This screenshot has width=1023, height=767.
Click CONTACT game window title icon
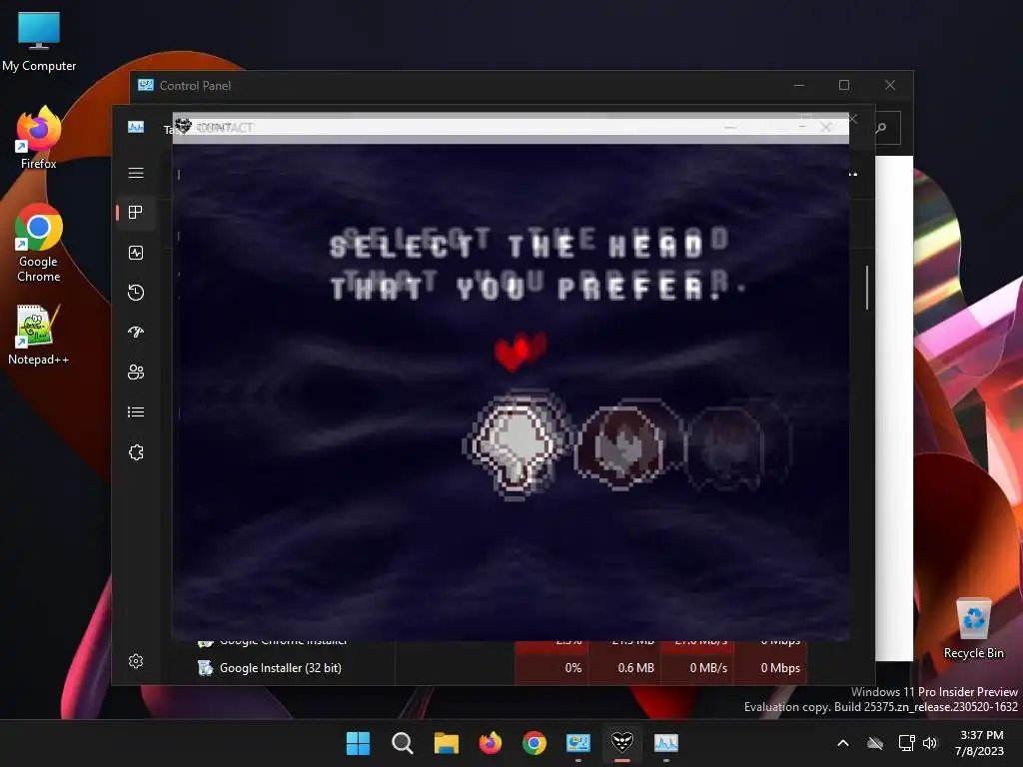tap(183, 126)
